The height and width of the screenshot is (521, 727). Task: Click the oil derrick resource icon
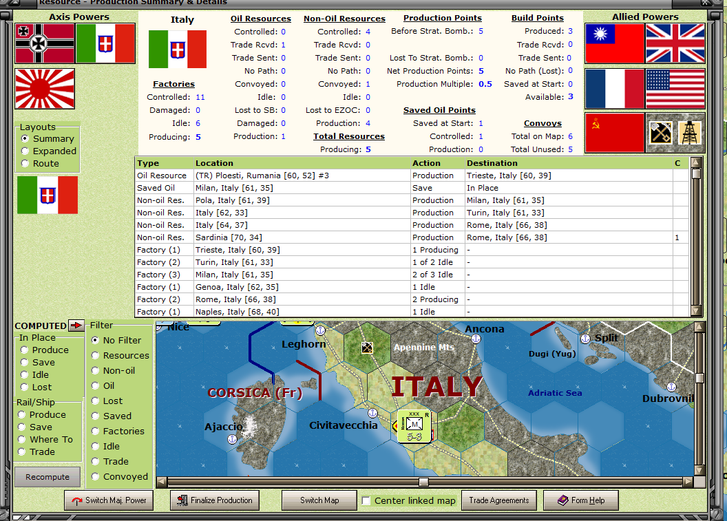point(690,133)
